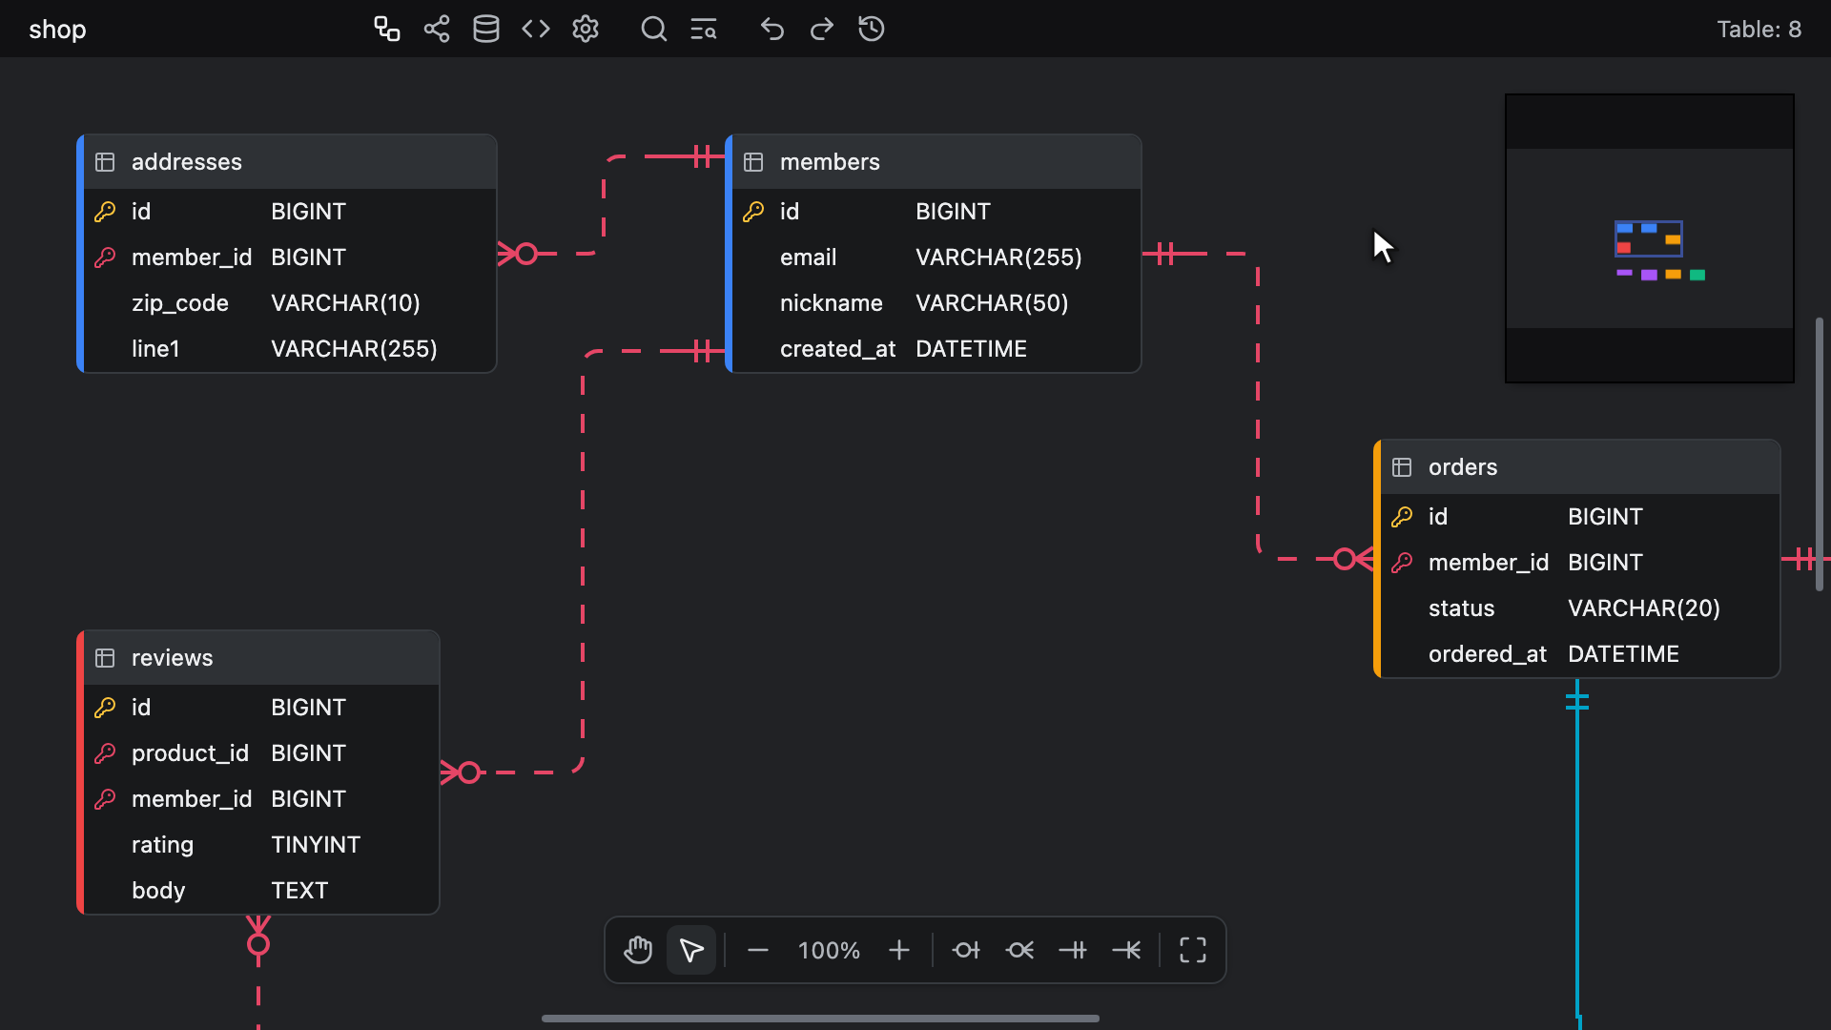The height and width of the screenshot is (1030, 1831).
Task: Click the ERD diagram icon in top toolbar
Action: pos(386,29)
